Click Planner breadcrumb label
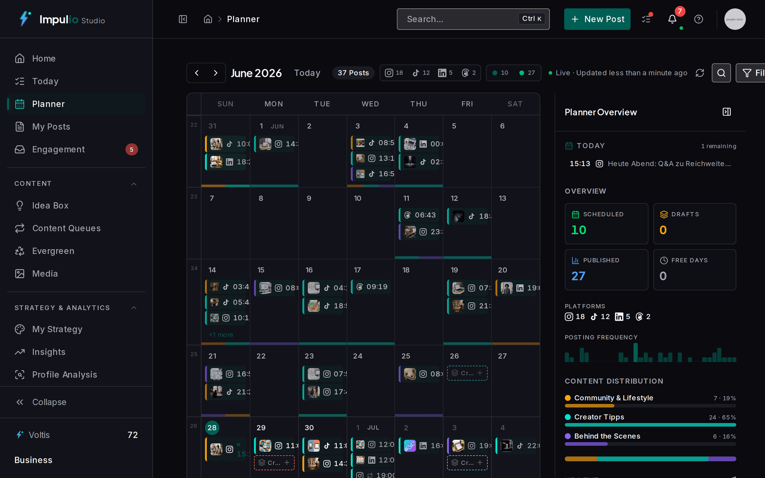765x478 pixels. (x=243, y=19)
